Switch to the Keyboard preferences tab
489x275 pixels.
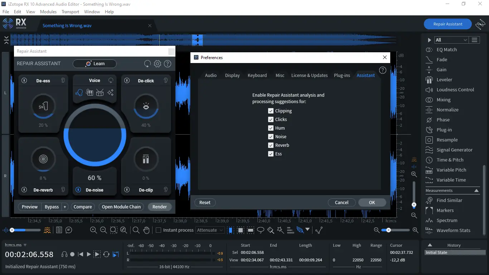click(x=257, y=75)
